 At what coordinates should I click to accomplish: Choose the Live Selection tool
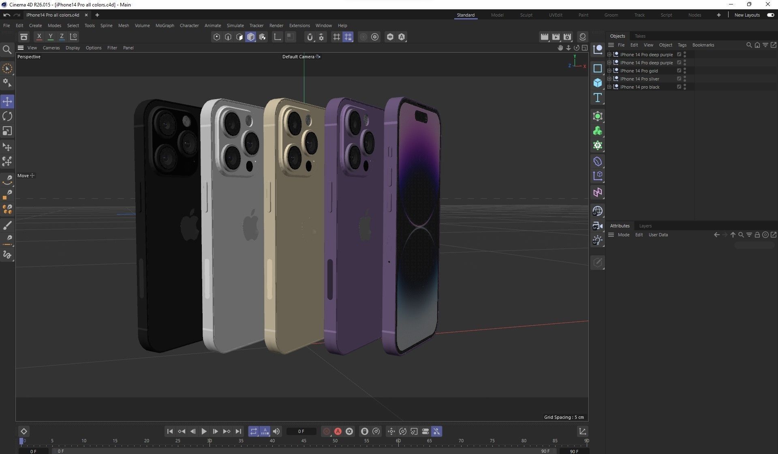(x=7, y=68)
